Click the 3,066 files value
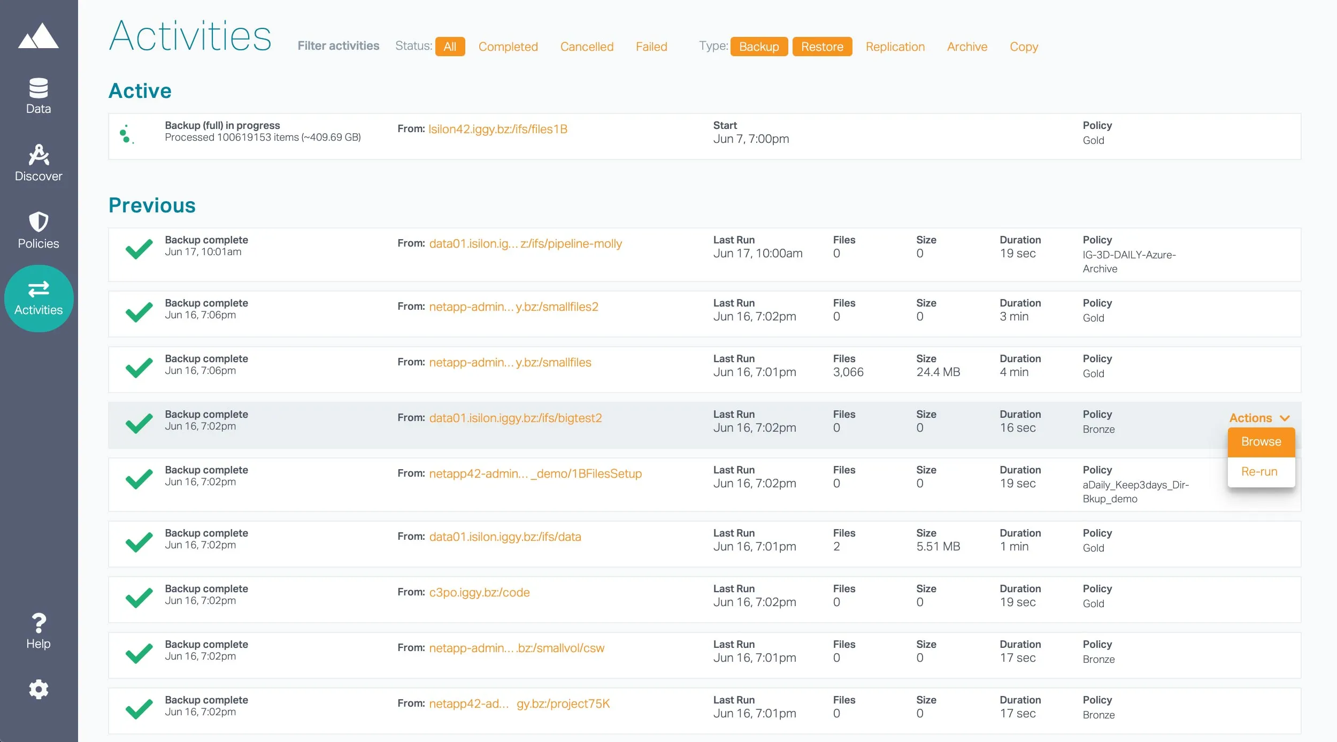1337x742 pixels. (x=848, y=372)
